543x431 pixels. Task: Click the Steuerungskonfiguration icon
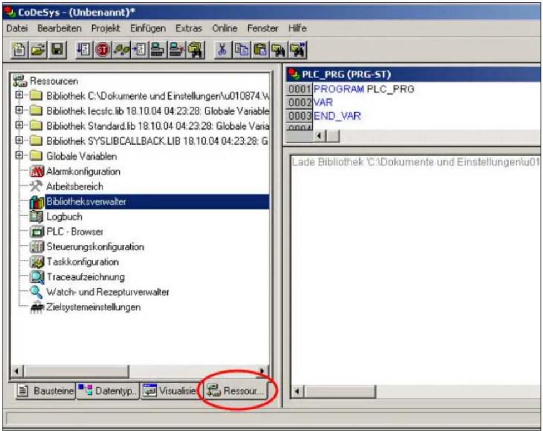click(x=37, y=247)
